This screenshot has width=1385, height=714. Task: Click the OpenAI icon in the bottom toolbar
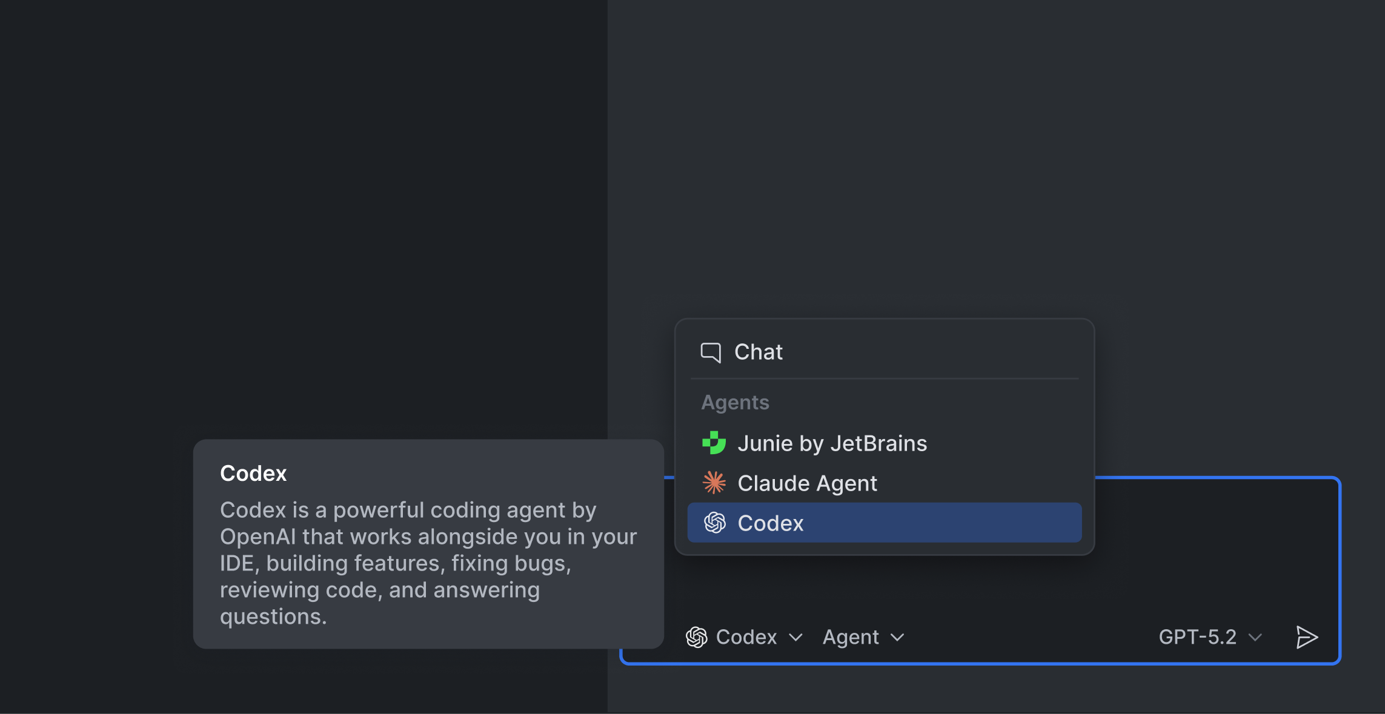coord(697,636)
